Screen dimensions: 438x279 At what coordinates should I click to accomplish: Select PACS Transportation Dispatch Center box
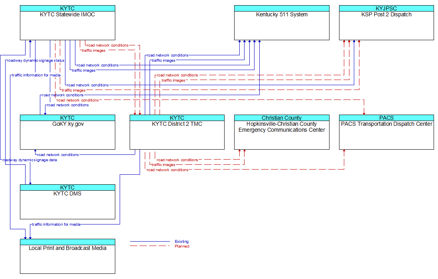(x=386, y=132)
